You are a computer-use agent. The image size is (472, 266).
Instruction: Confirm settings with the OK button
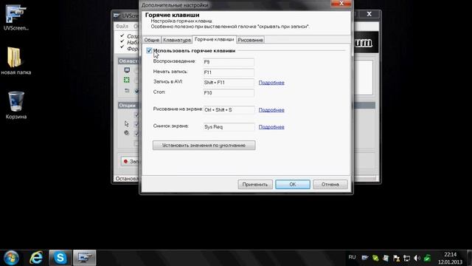pyautogui.click(x=293, y=184)
